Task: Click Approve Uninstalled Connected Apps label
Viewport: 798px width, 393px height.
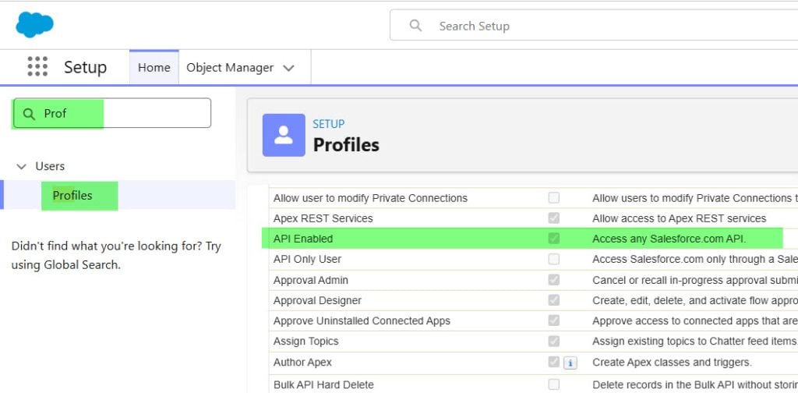Action: 362,320
